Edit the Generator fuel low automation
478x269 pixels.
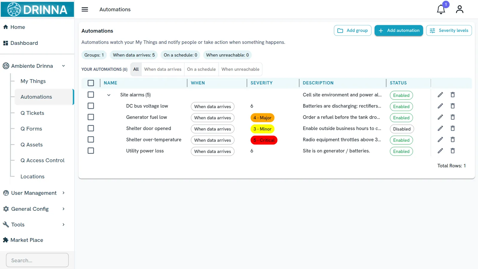pyautogui.click(x=440, y=117)
